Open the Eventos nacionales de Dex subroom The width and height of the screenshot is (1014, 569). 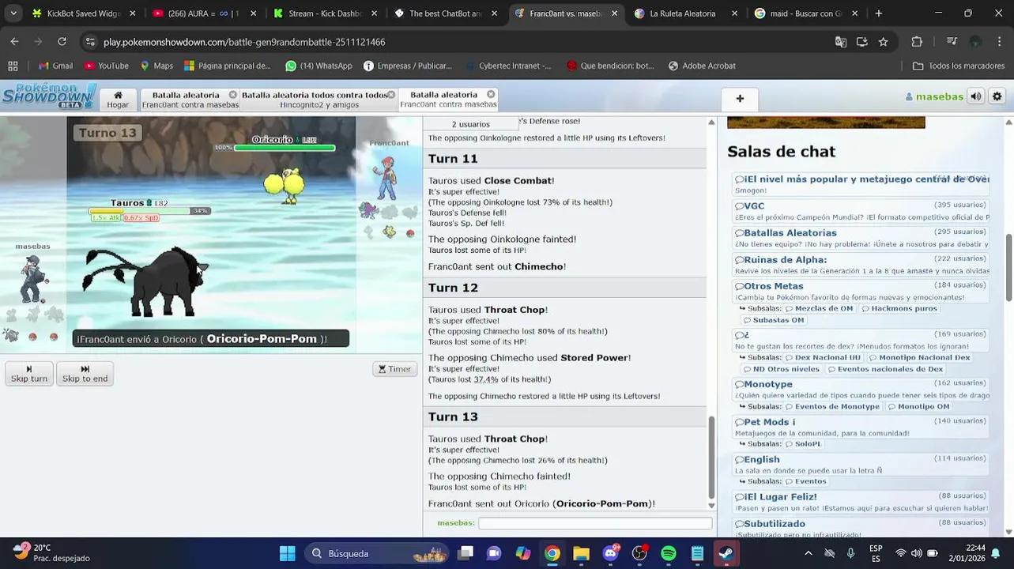point(885,369)
